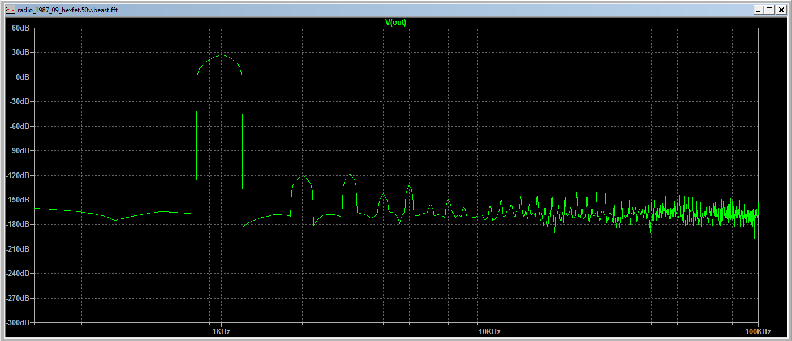Click the -300dB axis label
Viewport: 792px width, 341px height.
click(x=17, y=322)
